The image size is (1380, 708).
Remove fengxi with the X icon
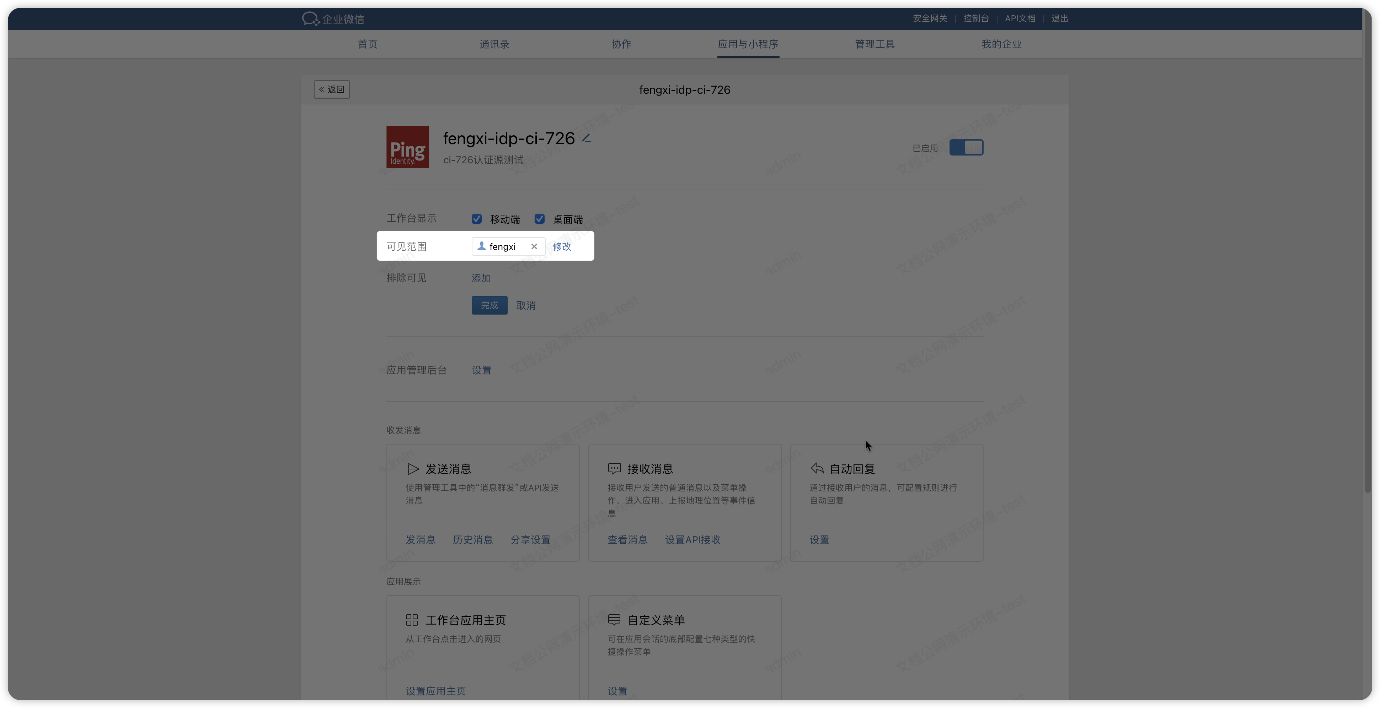click(x=534, y=247)
